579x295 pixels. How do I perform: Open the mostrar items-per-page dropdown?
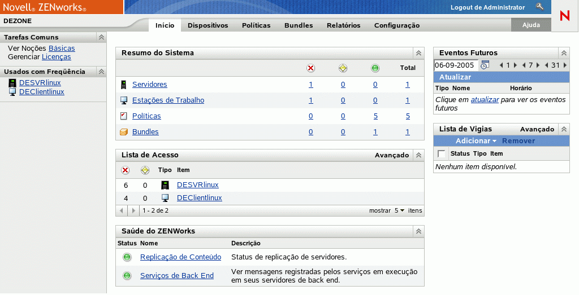(399, 210)
